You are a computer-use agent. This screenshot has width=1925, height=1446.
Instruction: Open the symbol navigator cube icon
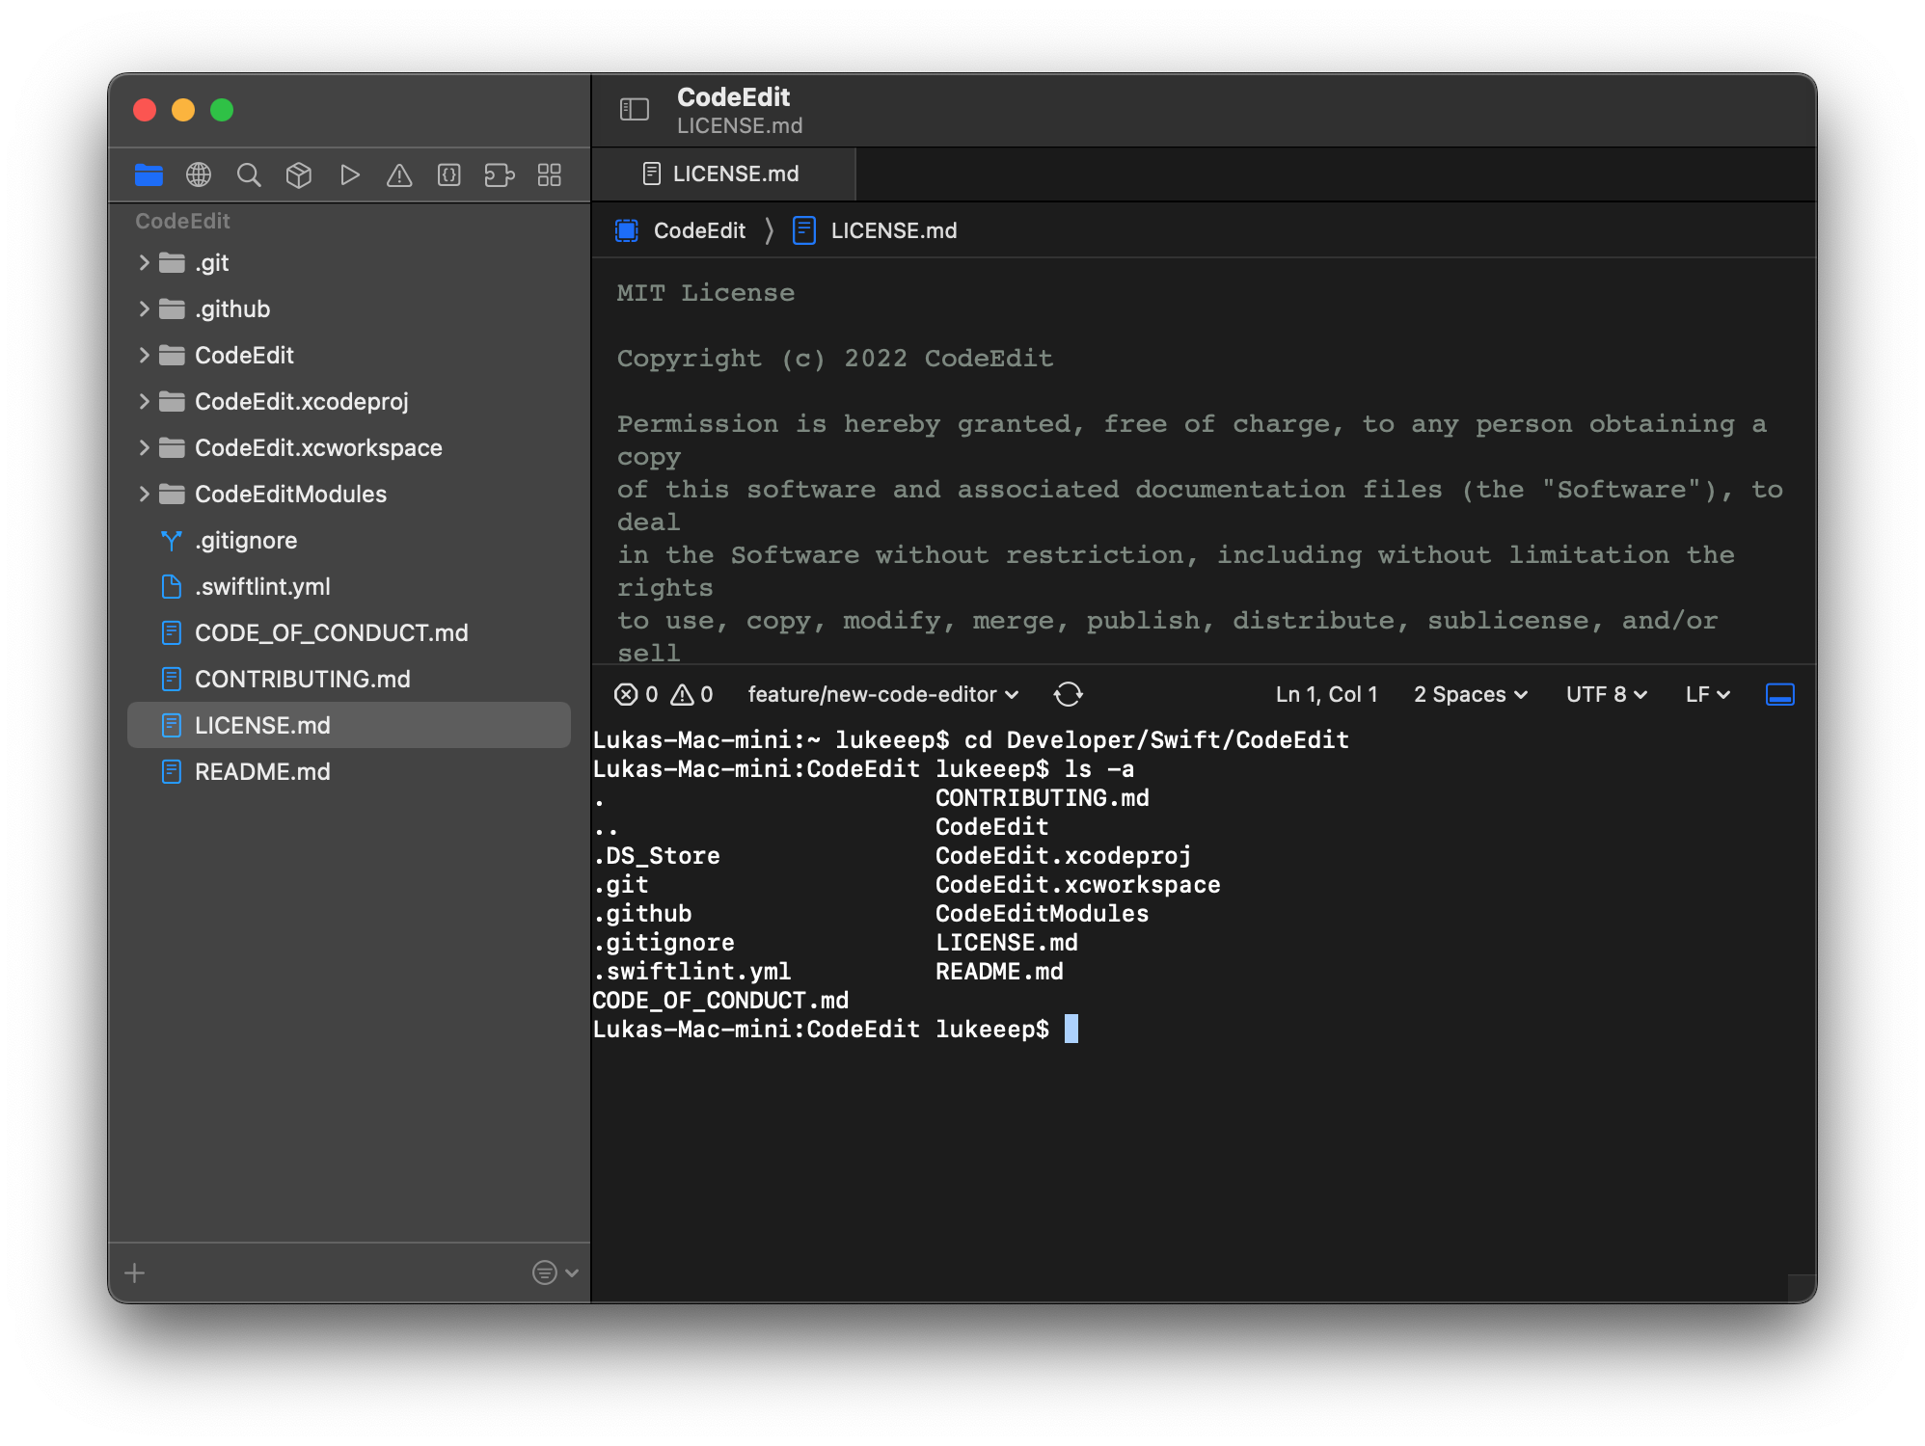pos(299,174)
